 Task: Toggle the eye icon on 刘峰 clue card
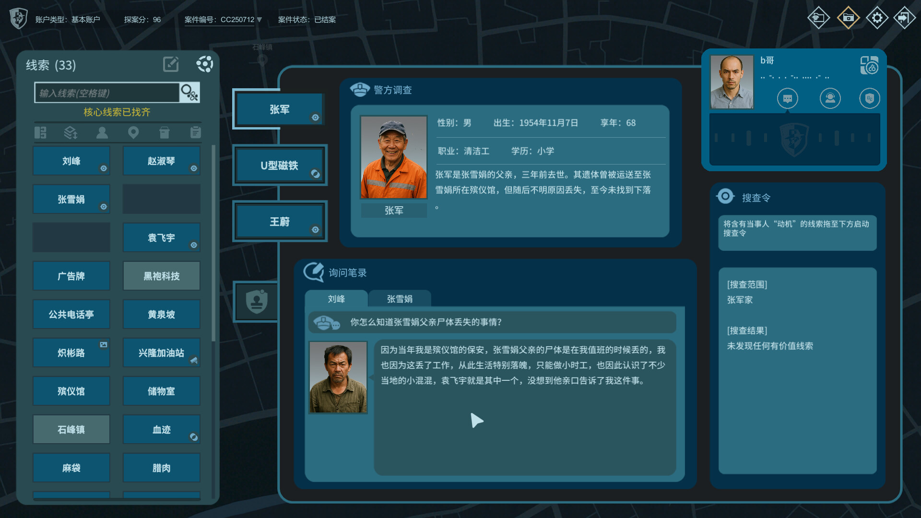click(103, 167)
